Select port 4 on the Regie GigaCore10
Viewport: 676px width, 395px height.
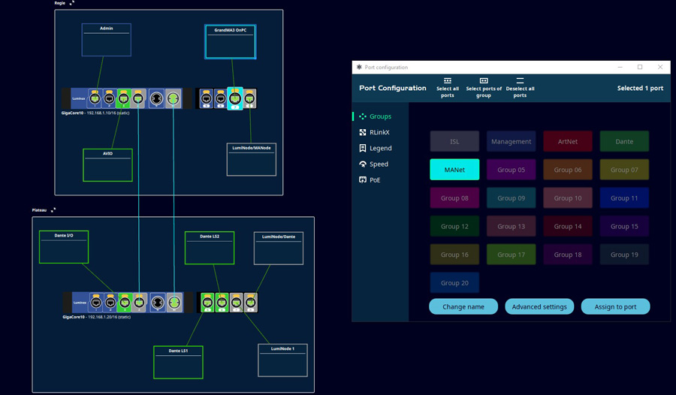[138, 99]
